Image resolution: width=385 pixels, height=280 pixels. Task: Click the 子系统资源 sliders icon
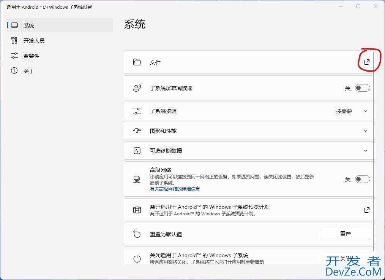click(137, 111)
